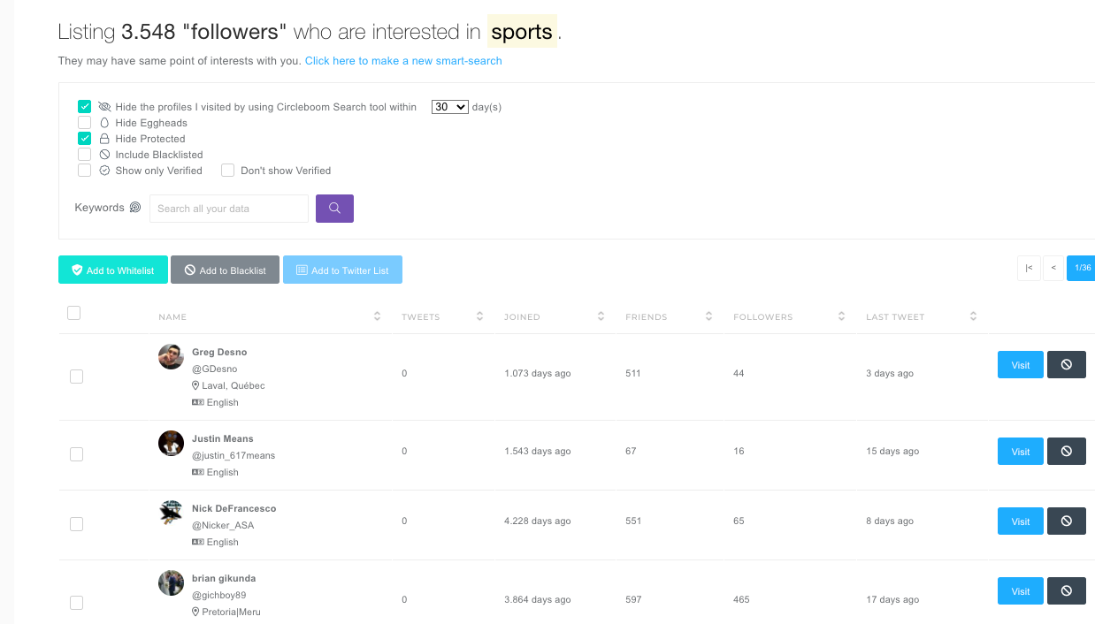
Task: Check the select-all checkbox in the table header
Action: (x=73, y=312)
